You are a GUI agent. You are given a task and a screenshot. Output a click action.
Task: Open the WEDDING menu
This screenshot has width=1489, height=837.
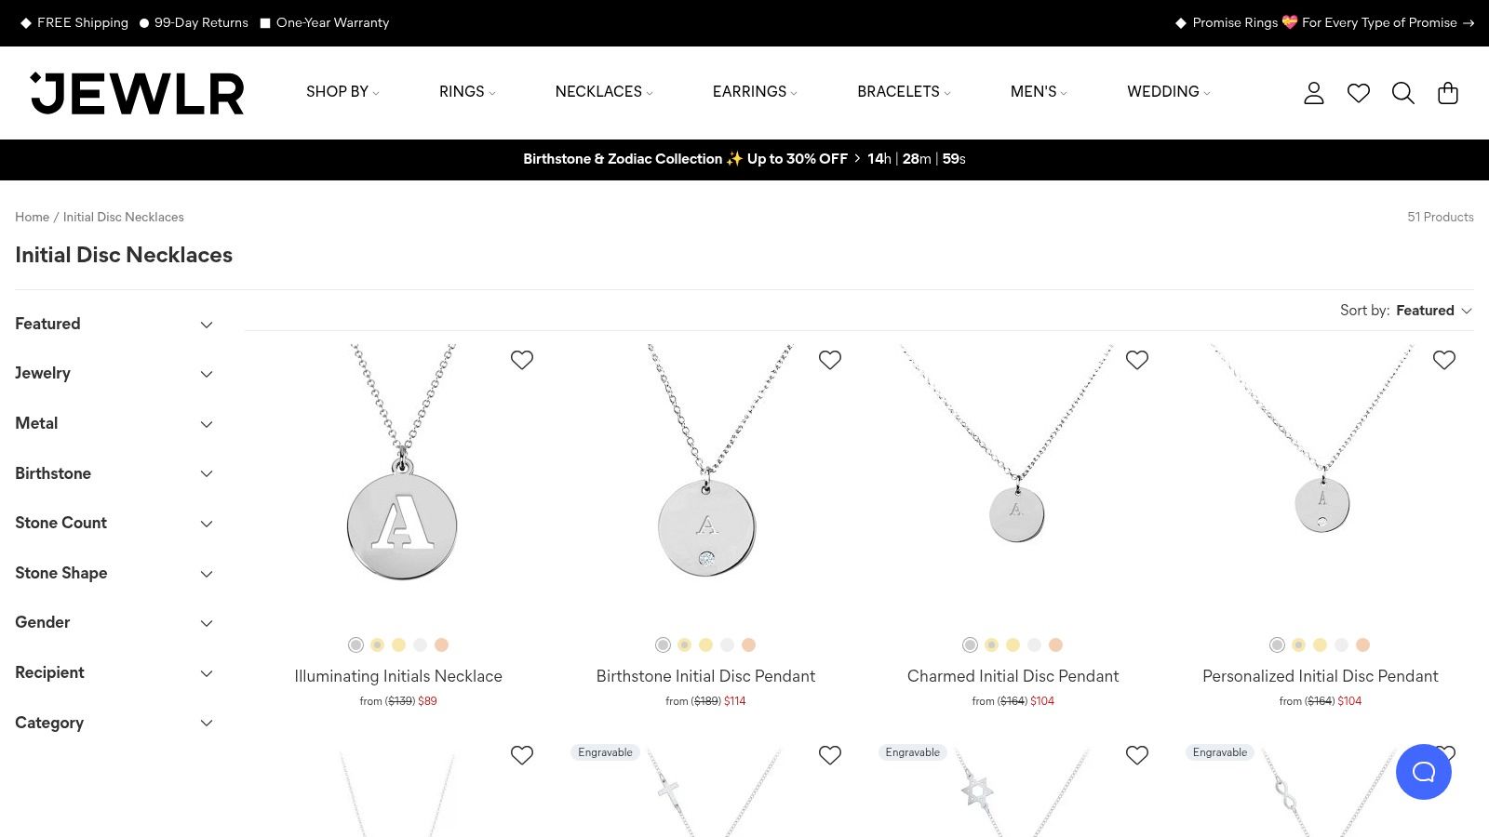click(1168, 91)
